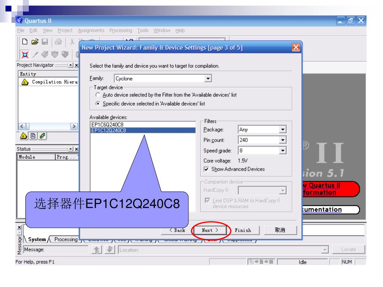The width and height of the screenshot is (383, 287).
Task: Select Compilation Hierarchy entry
Action: pos(55,82)
